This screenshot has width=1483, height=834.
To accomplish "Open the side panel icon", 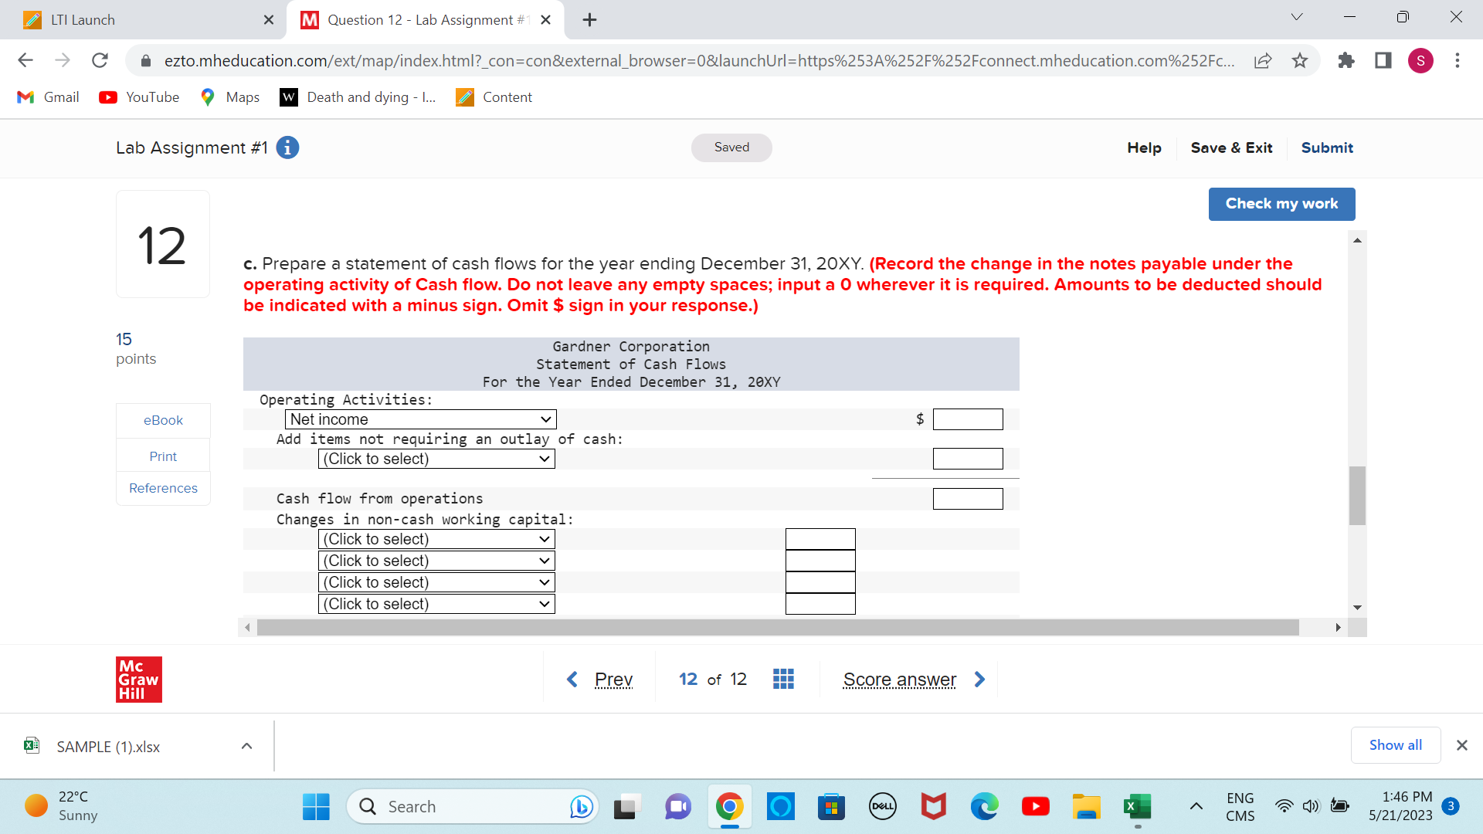I will [1383, 60].
